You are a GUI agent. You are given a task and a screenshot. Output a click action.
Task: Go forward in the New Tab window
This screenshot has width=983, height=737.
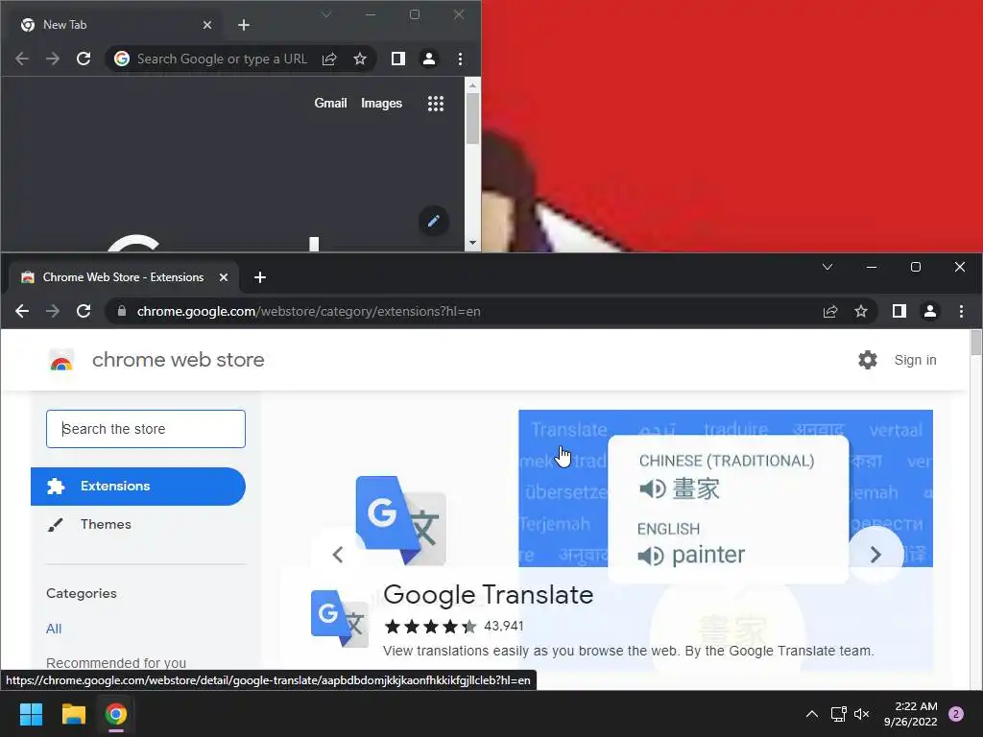[x=53, y=59]
